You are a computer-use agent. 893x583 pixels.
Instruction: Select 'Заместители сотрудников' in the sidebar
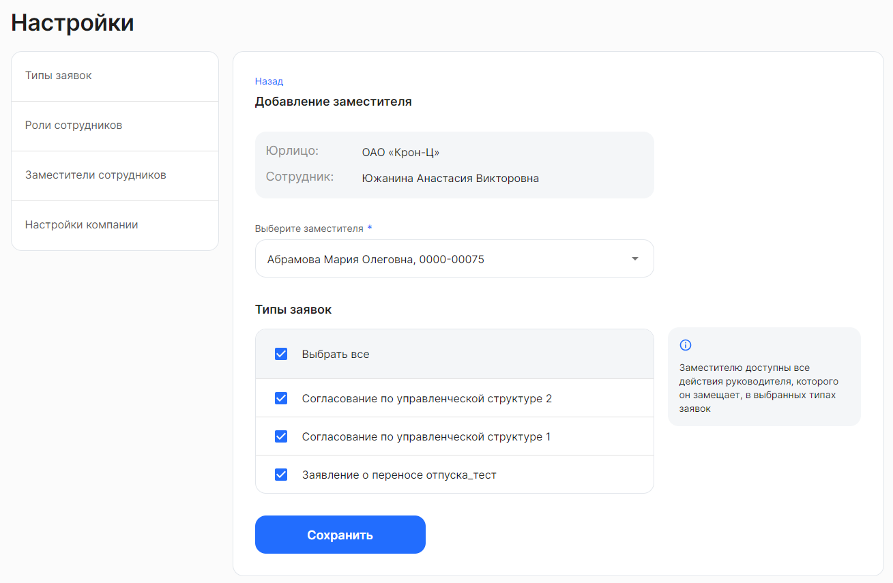115,176
